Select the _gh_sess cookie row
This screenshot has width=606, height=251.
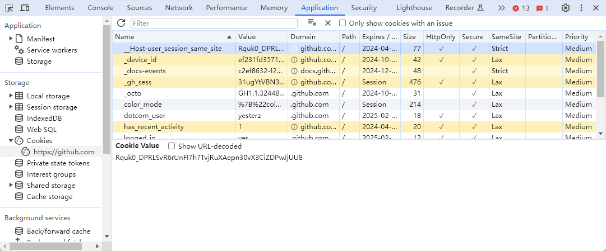tap(354, 82)
